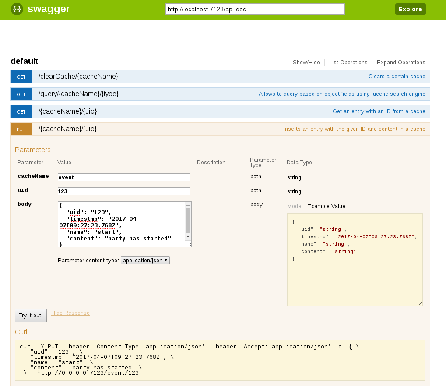Click the GET badge on /query/{cacheName}/{type}

pyautogui.click(x=21, y=94)
